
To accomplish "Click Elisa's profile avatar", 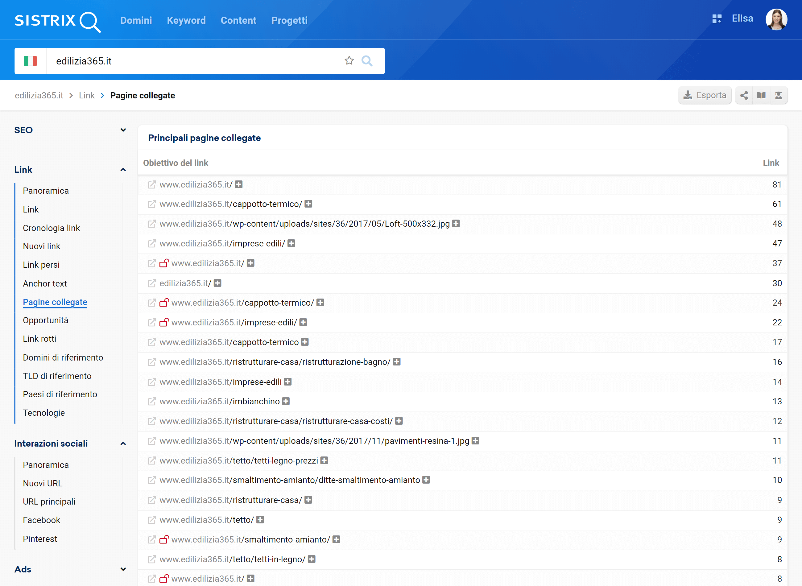I will pos(776,19).
